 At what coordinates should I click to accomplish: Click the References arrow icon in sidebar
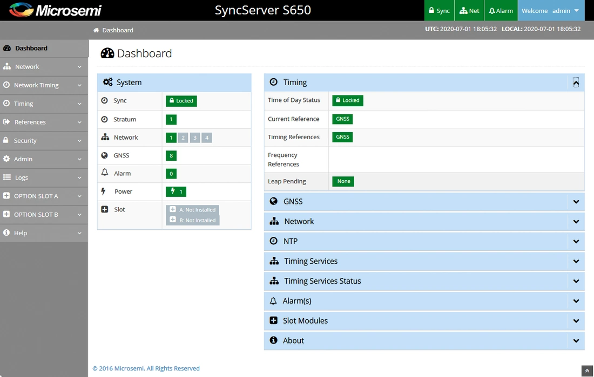(x=6, y=122)
